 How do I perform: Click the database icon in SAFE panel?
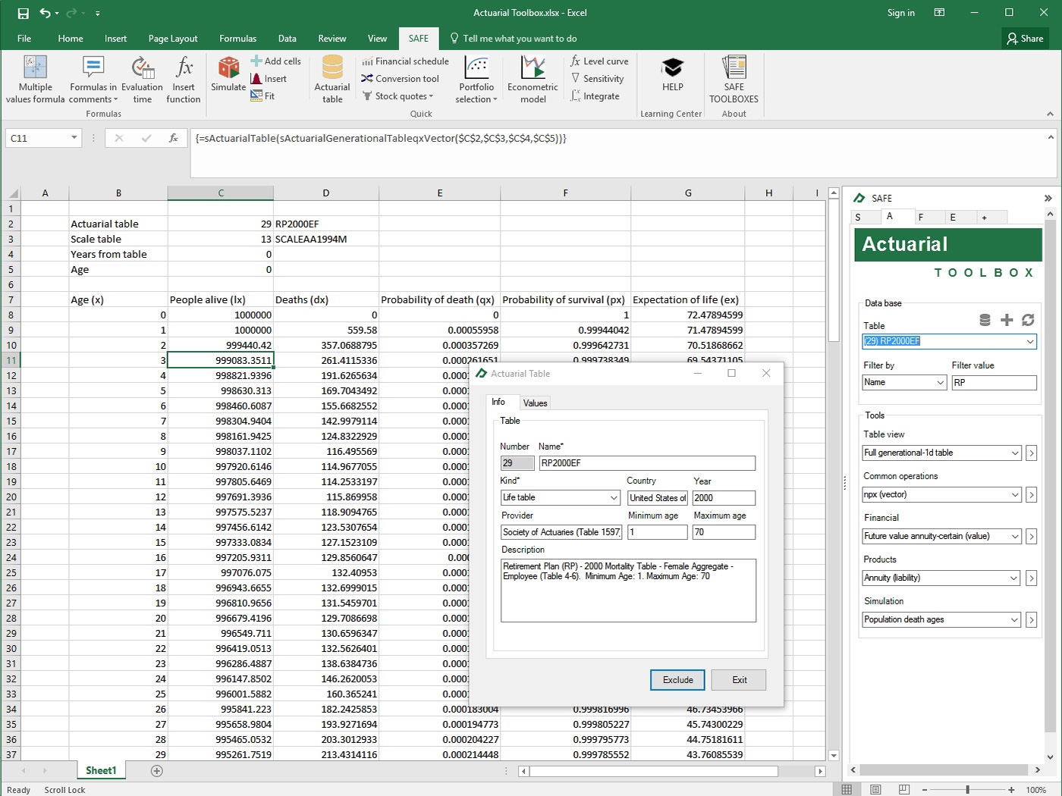pyautogui.click(x=985, y=320)
